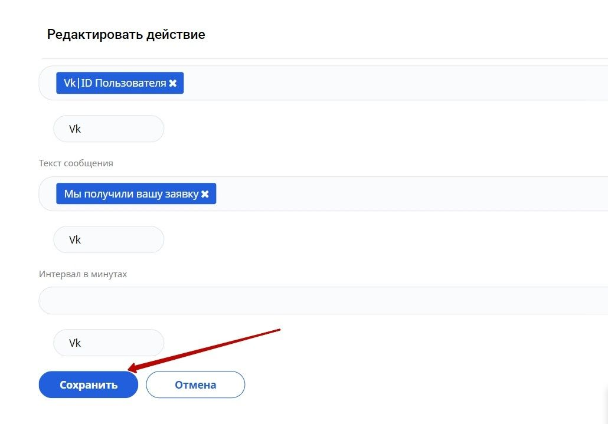The image size is (608, 424).
Task: Click the divider line under the dialog heading
Action: pos(325,59)
